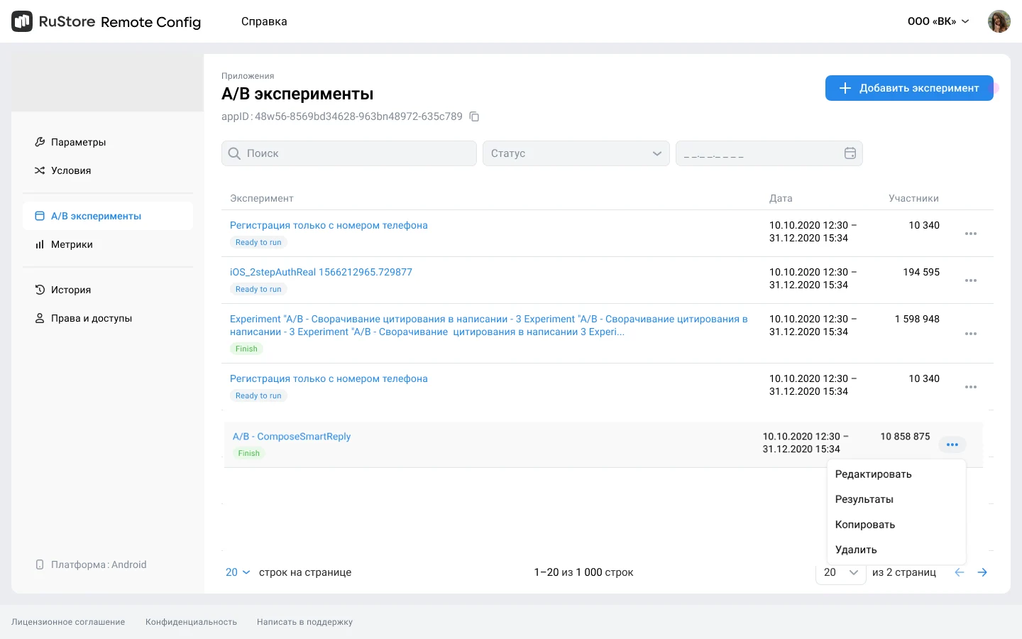Go to next page with right arrow
The width and height of the screenshot is (1022, 639).
click(982, 572)
